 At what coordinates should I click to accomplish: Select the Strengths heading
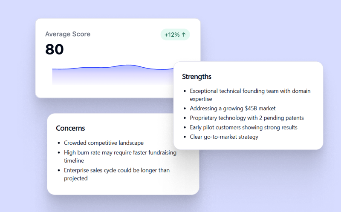pos(197,77)
